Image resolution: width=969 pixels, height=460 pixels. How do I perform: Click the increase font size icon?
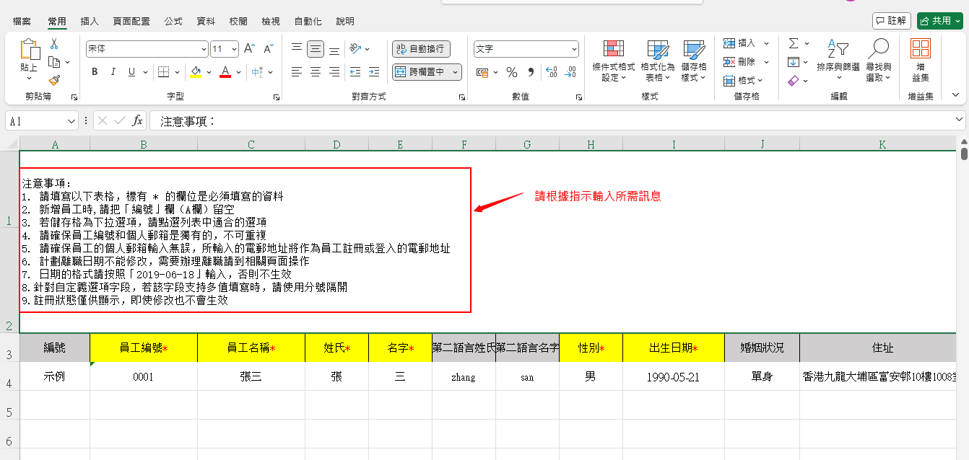click(x=249, y=49)
